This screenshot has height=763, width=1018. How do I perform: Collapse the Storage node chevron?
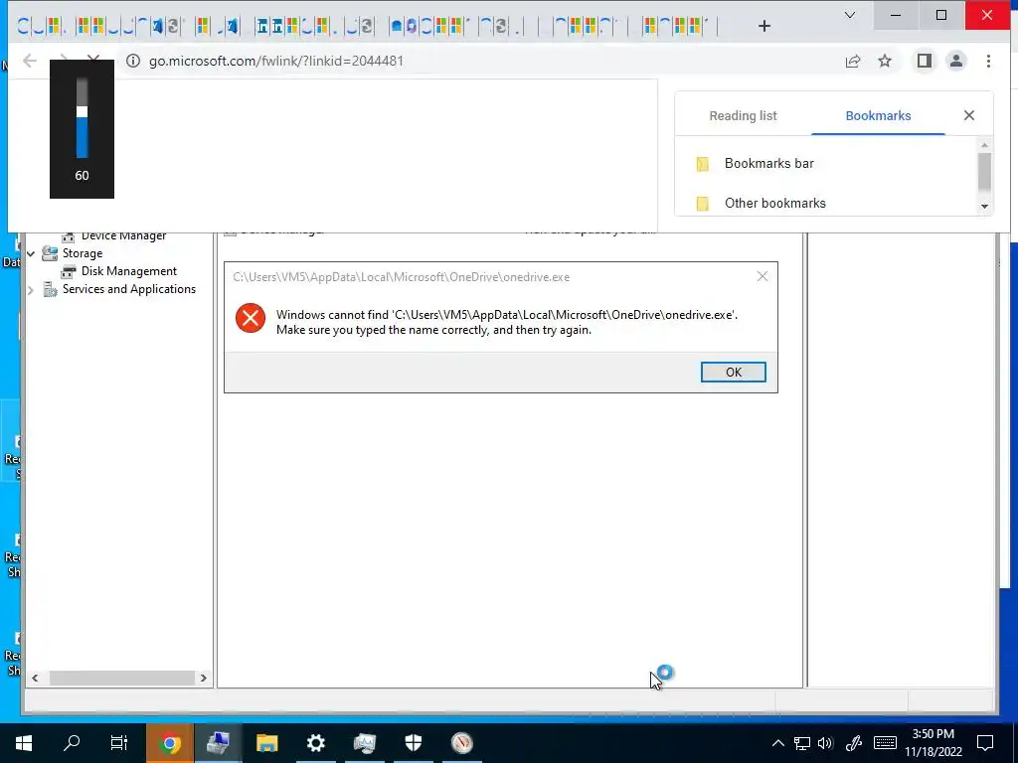click(31, 253)
